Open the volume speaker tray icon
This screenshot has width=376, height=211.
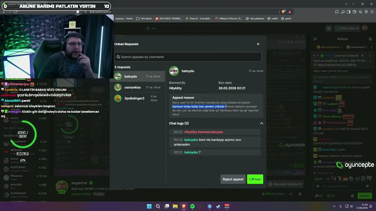click(352, 206)
